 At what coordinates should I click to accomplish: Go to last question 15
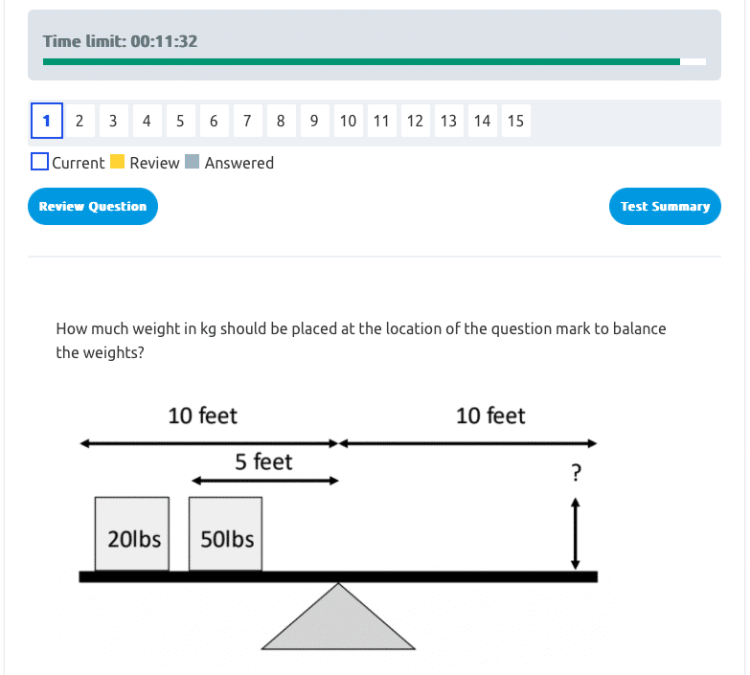point(515,121)
